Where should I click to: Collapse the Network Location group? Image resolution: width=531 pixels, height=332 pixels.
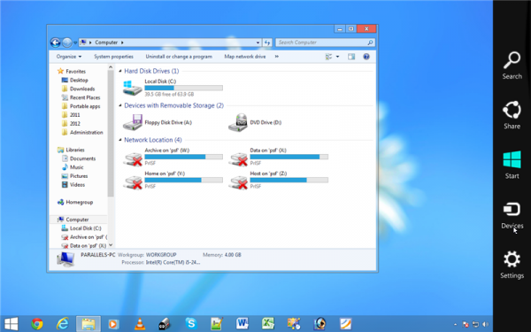click(120, 140)
